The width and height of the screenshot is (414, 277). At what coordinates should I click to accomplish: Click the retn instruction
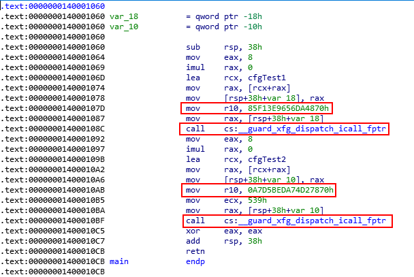tap(195, 251)
